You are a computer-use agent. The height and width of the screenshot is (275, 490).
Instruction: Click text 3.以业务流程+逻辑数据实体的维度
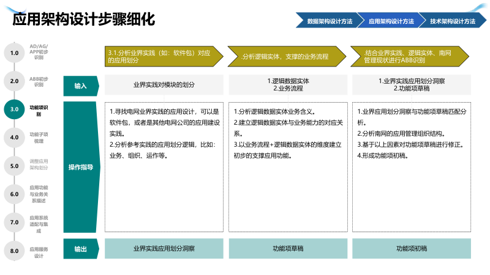287,150
